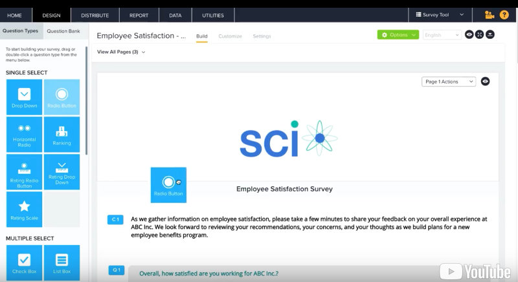
Task: Click the MULTIPLE SELECT section heading
Action: (x=30, y=238)
